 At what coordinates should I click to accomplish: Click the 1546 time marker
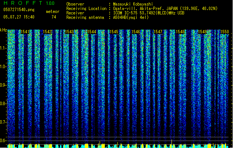click(136, 32)
